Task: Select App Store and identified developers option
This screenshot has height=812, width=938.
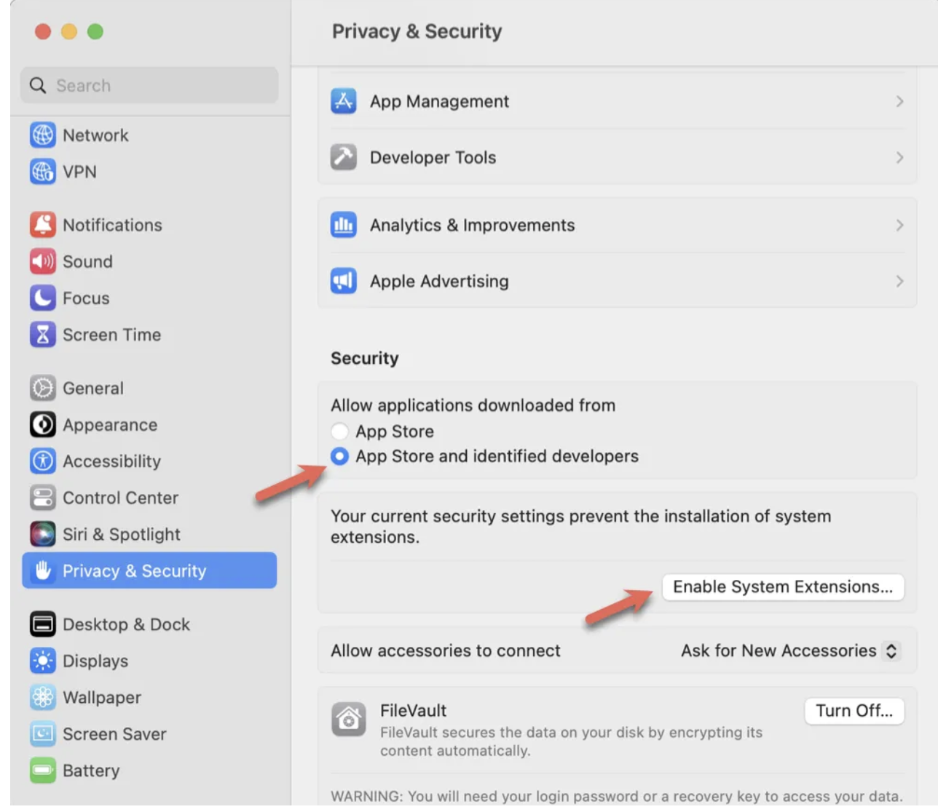Action: click(339, 456)
